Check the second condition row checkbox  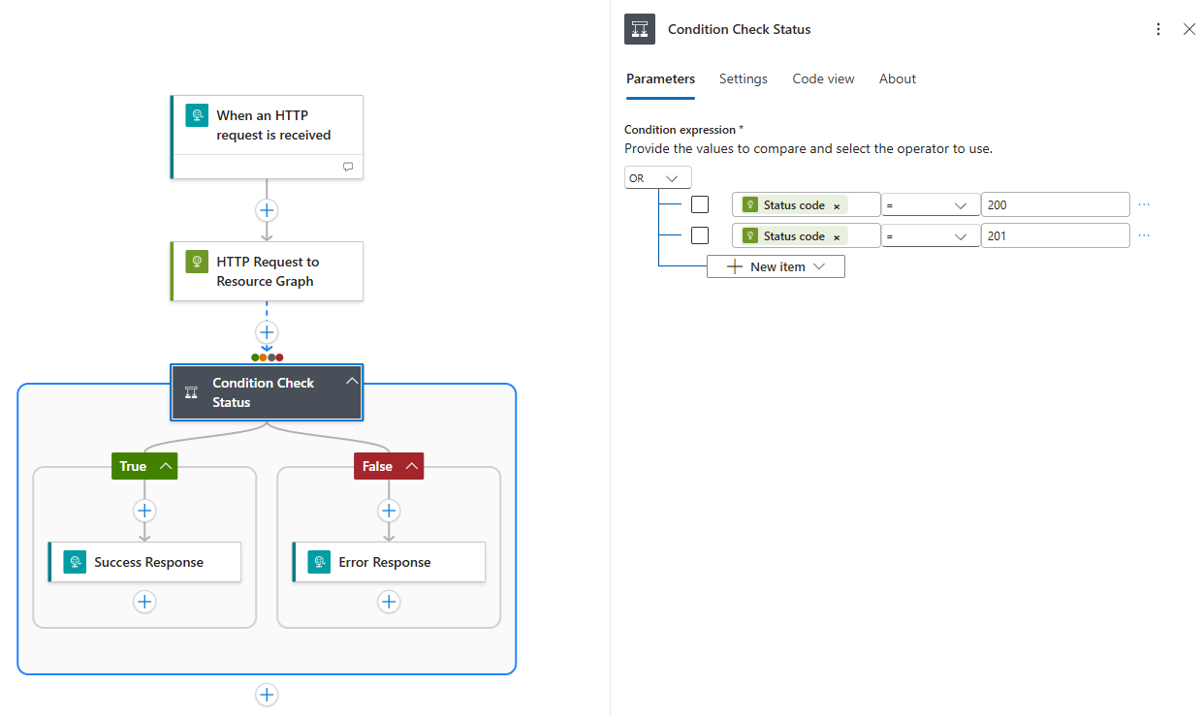(700, 235)
